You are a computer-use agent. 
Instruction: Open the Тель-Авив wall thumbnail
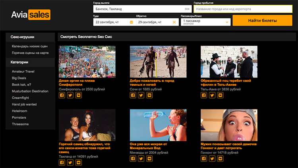tap(229, 62)
